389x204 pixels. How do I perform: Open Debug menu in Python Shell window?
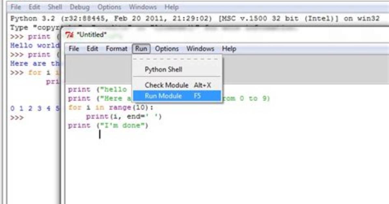pos(80,7)
